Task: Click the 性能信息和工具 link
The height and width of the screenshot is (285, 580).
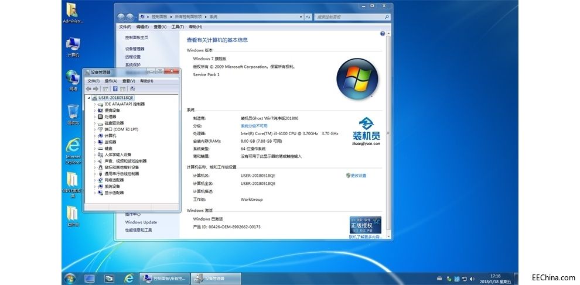Action: pyautogui.click(x=138, y=230)
